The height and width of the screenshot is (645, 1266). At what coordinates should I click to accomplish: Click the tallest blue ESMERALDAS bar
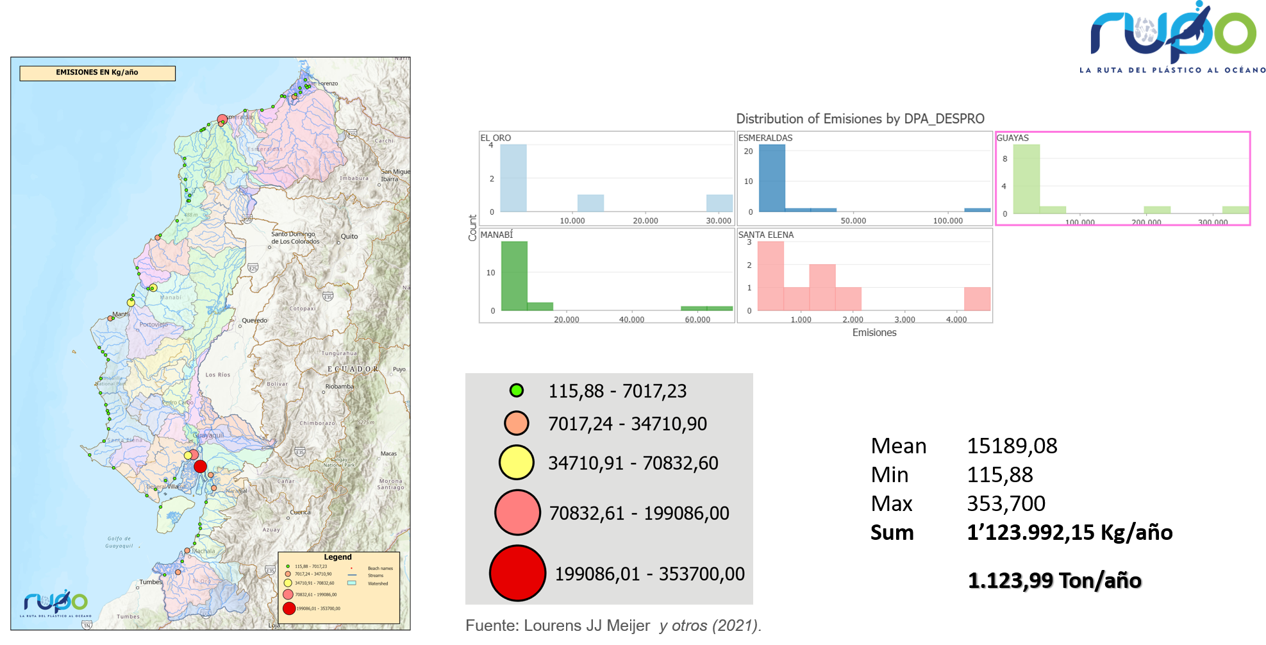pyautogui.click(x=772, y=178)
